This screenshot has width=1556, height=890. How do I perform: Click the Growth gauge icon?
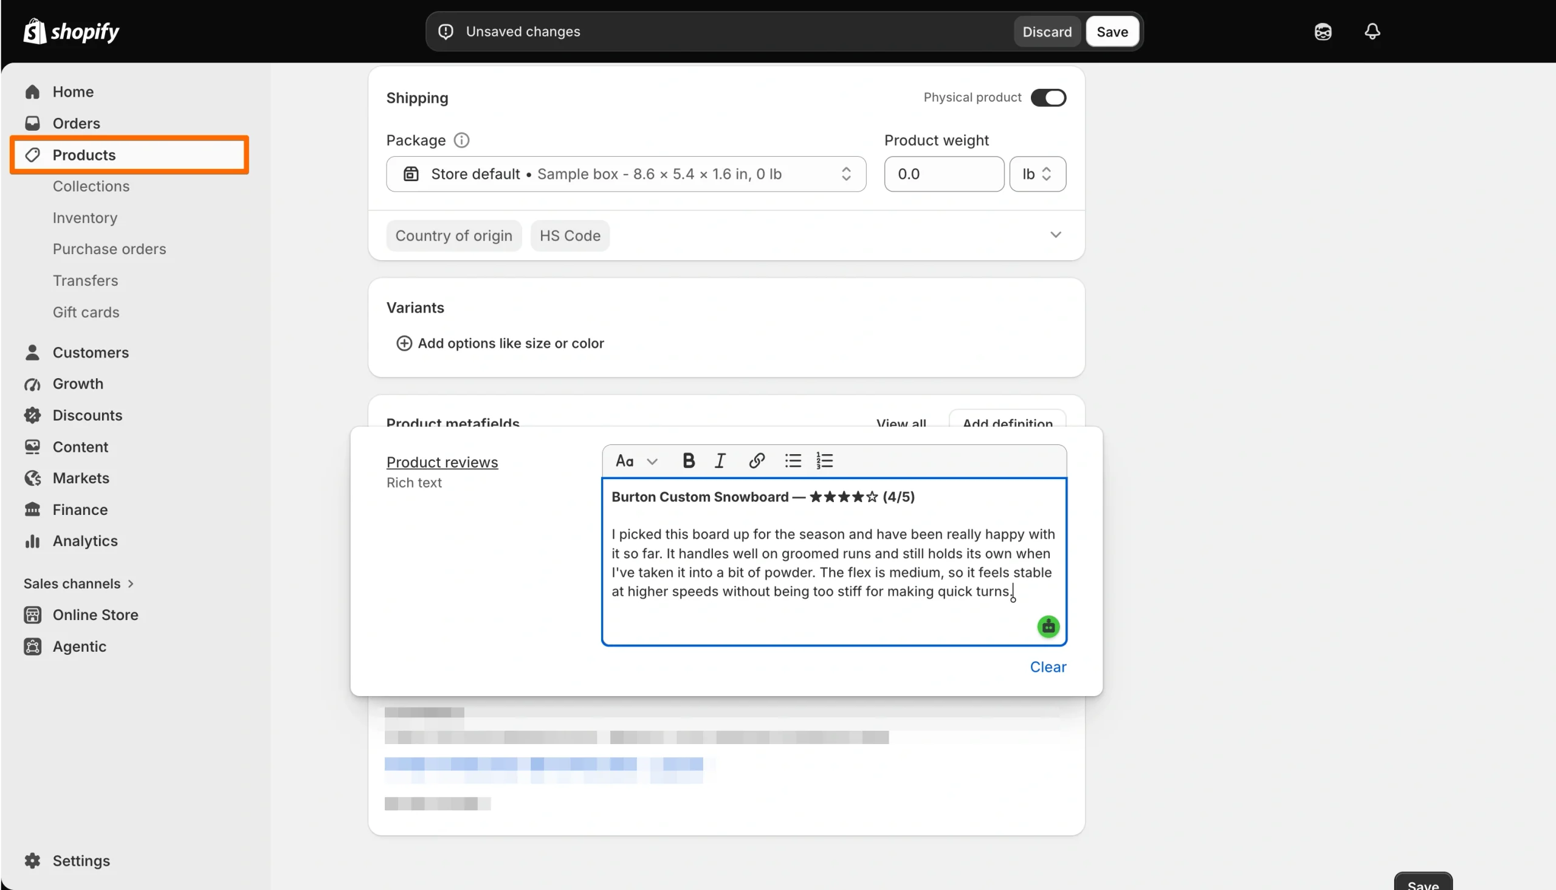point(32,384)
